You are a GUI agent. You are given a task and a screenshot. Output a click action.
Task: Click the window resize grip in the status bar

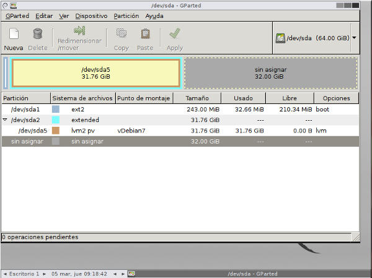[x=356, y=237]
